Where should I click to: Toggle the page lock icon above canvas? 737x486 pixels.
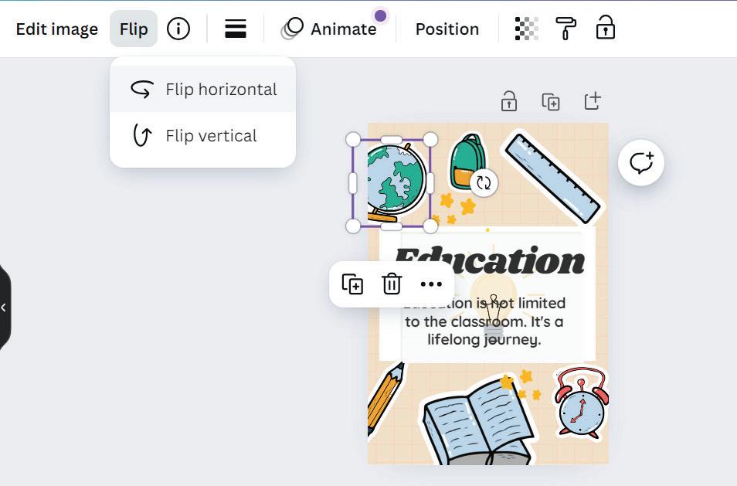pyautogui.click(x=509, y=101)
